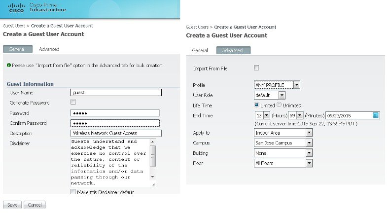Click the Cancel button
This screenshot has height=213, width=389.
35,205
